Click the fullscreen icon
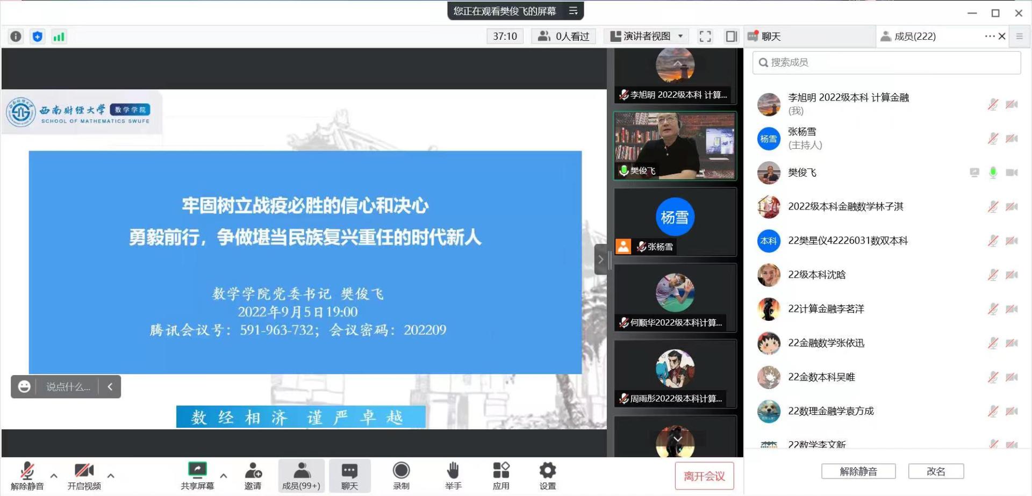Viewport: 1032px width, 496px height. (705, 37)
